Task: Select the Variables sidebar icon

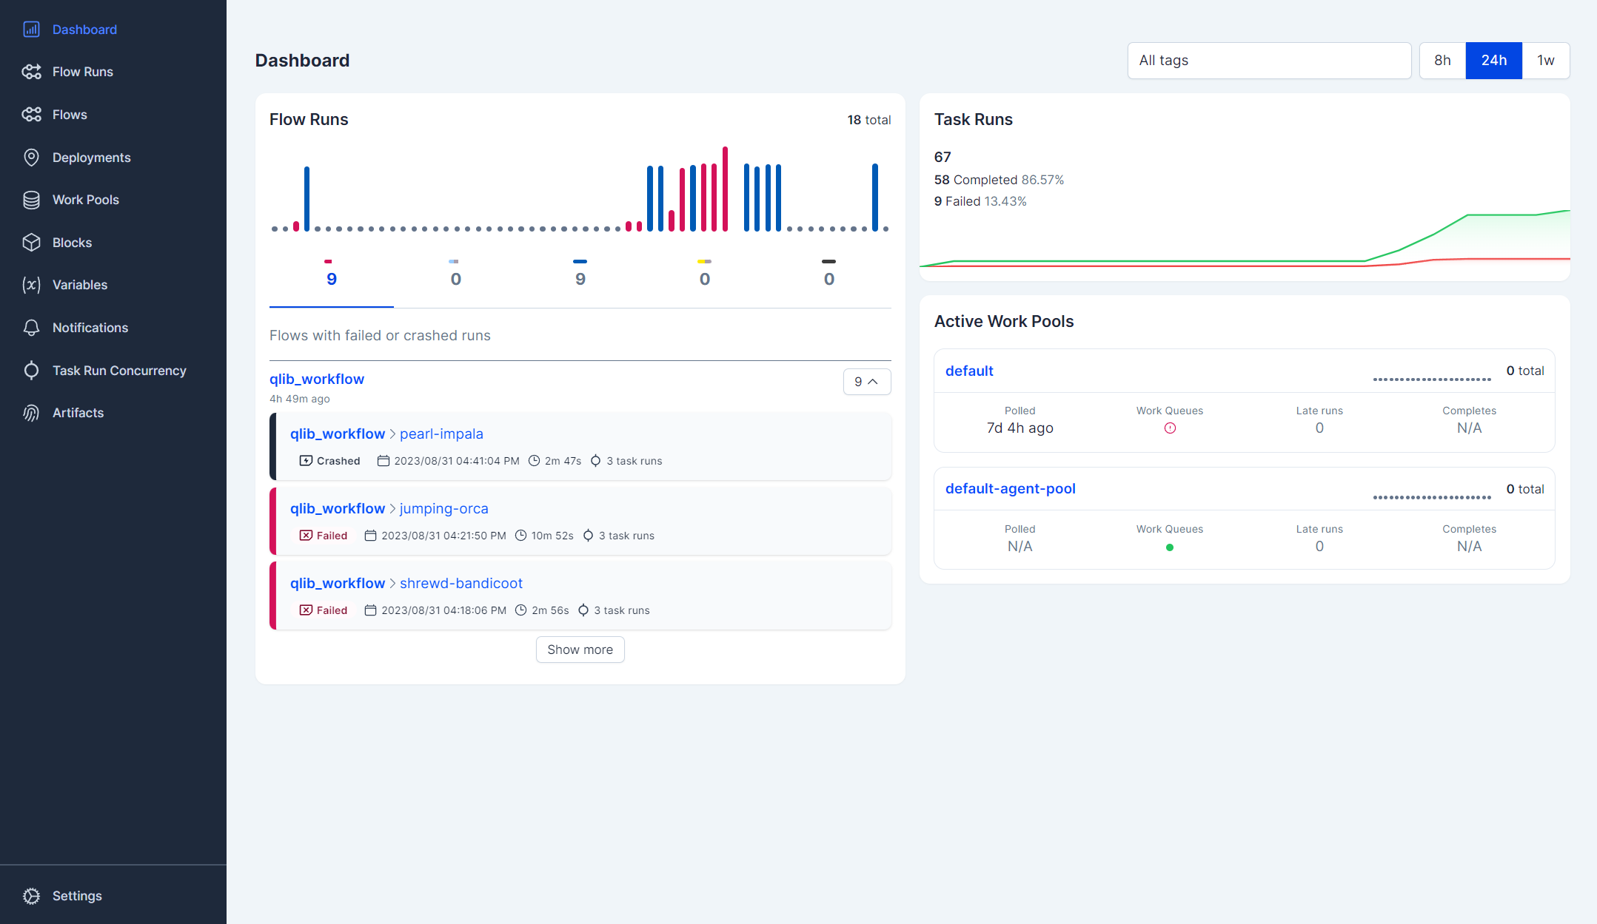Action: point(31,284)
